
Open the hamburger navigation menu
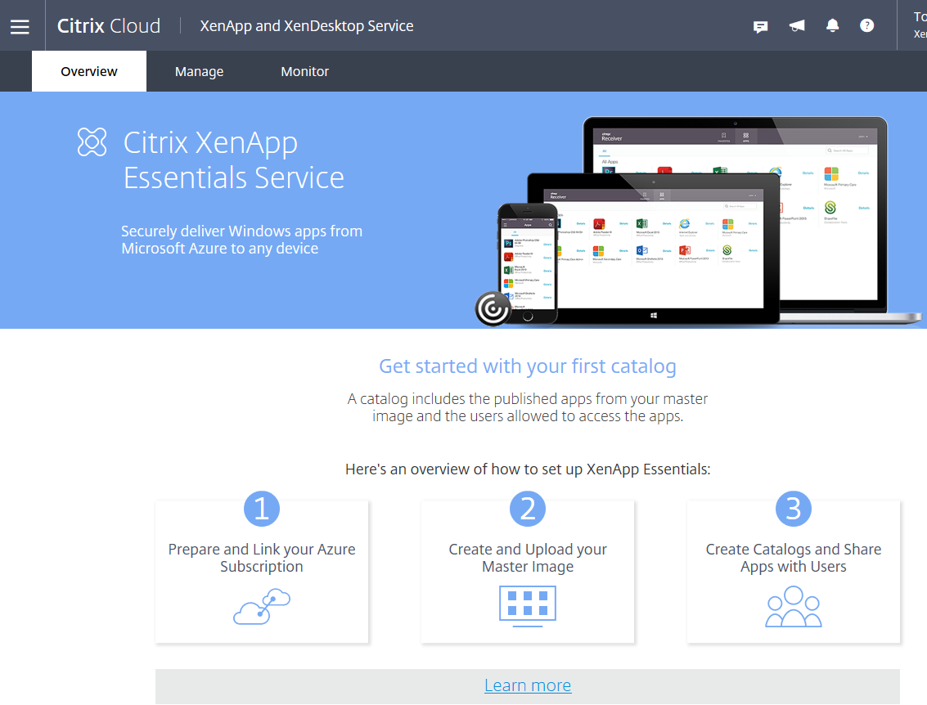(x=20, y=25)
